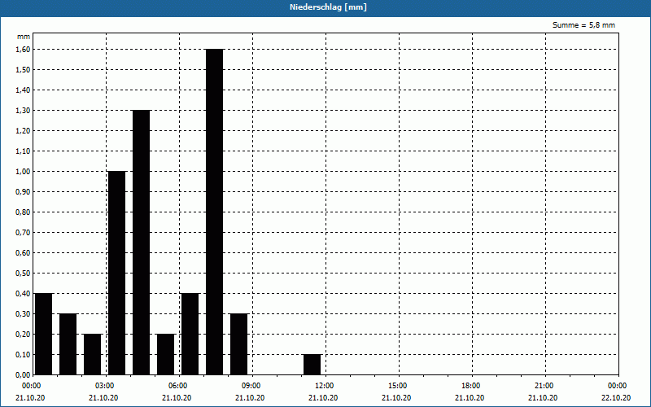Select the 0,60 y-axis label

click(23, 253)
